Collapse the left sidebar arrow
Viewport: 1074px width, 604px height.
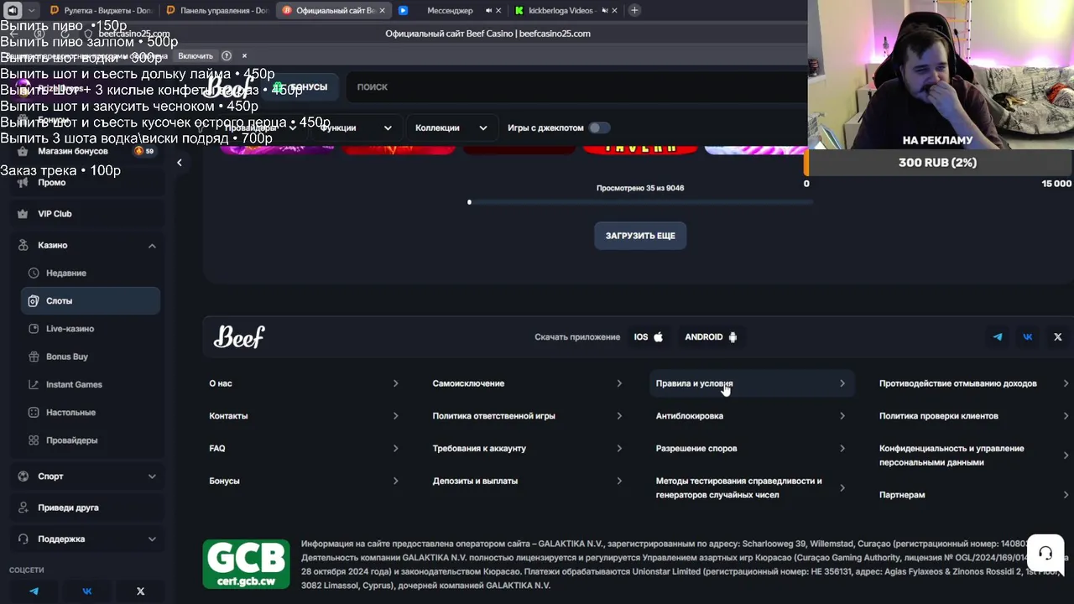tap(179, 163)
